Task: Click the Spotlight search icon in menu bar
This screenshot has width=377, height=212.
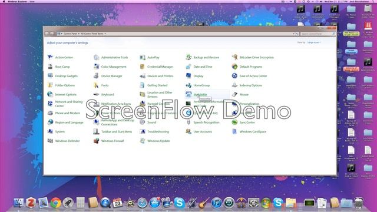Action: [x=373, y=1]
